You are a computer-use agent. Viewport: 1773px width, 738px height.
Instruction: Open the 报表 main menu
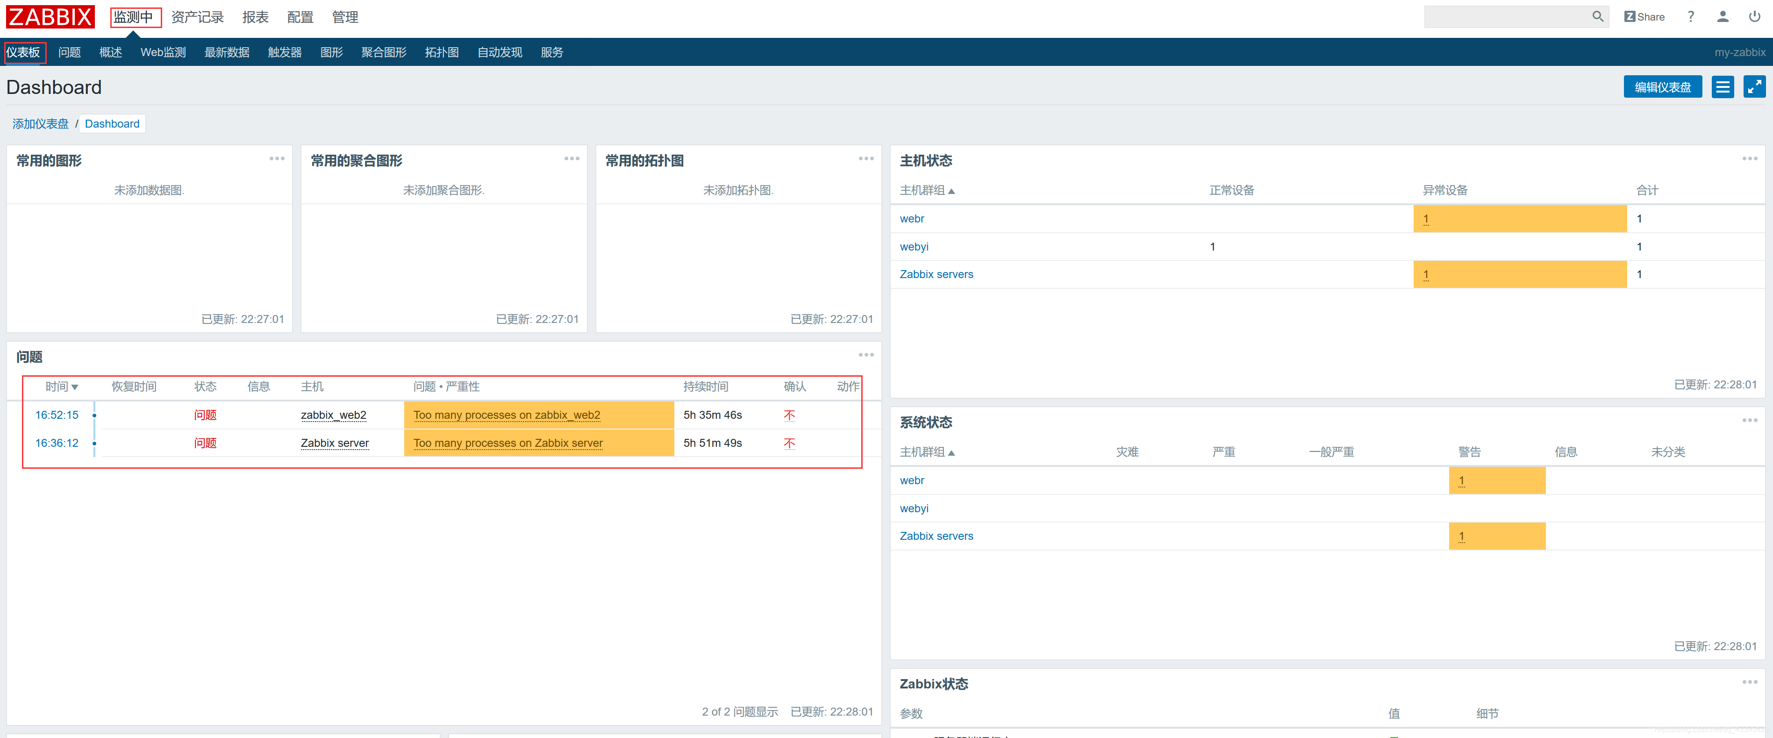point(255,17)
